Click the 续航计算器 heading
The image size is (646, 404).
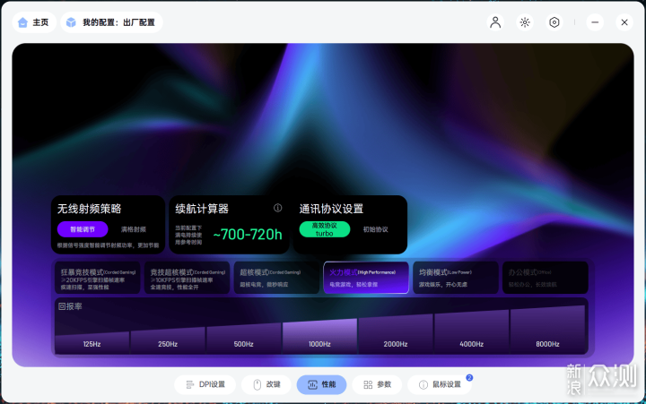tap(202, 209)
